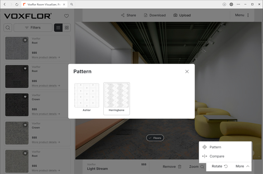
Task: Reload the current page
Action: coord(17,5)
